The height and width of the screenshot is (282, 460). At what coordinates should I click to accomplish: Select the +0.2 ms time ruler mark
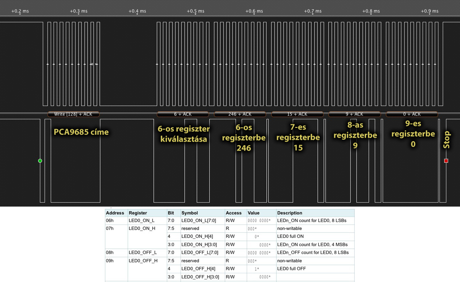[x=20, y=11]
